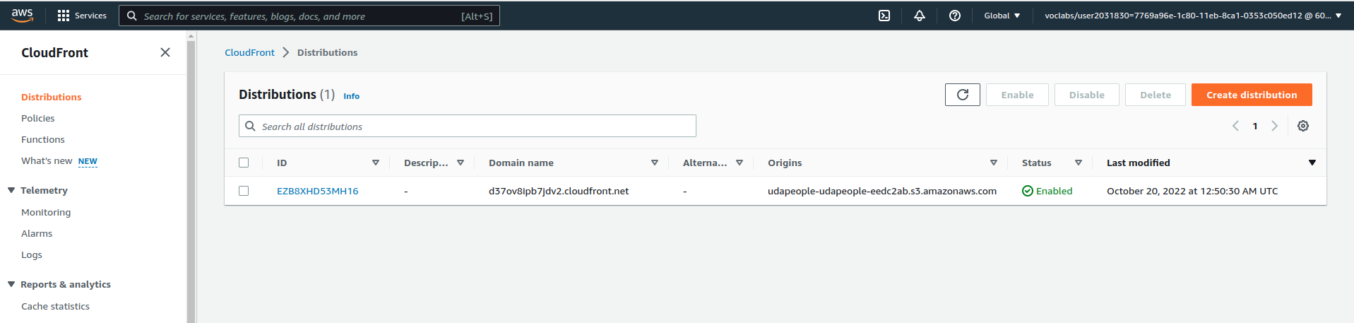The width and height of the screenshot is (1354, 323).
Task: Open the help question mark icon
Action: pos(955,16)
